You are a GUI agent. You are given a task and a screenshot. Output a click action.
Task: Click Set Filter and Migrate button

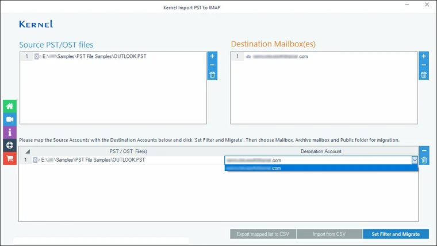coord(396,234)
